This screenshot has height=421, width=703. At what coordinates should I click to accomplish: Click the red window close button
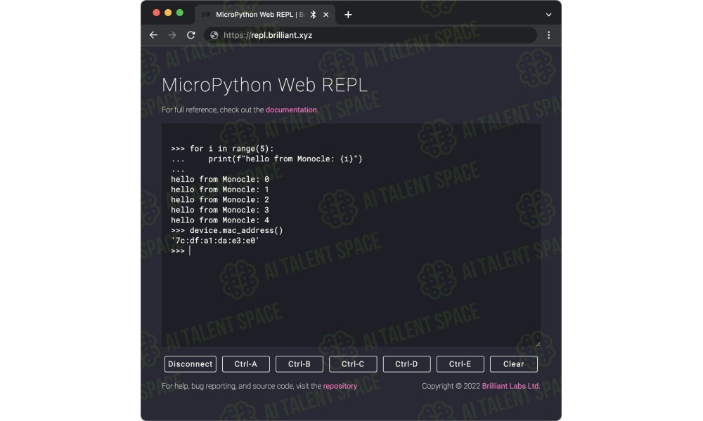156,13
